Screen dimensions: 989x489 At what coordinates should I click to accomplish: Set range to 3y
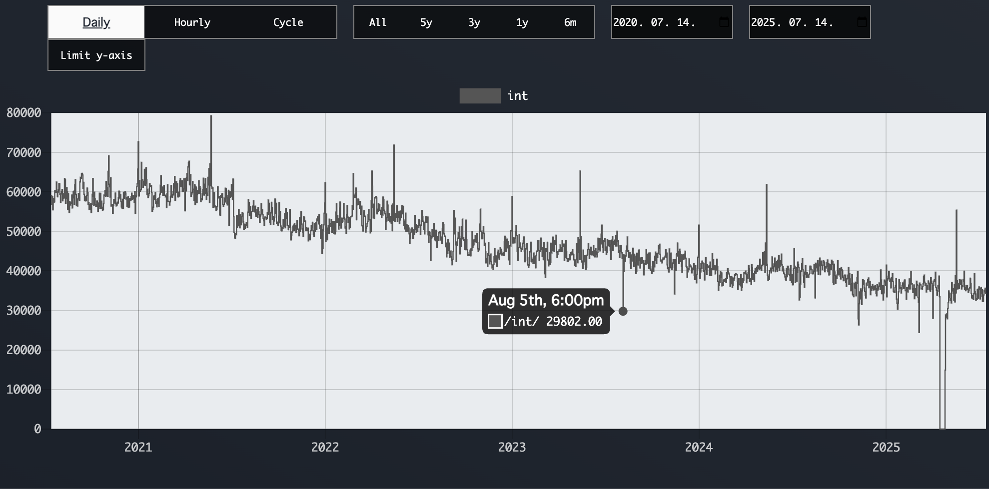point(474,22)
